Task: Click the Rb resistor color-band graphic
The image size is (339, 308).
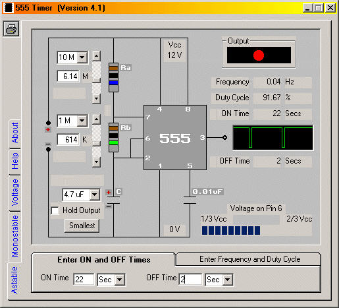Action: (x=113, y=137)
